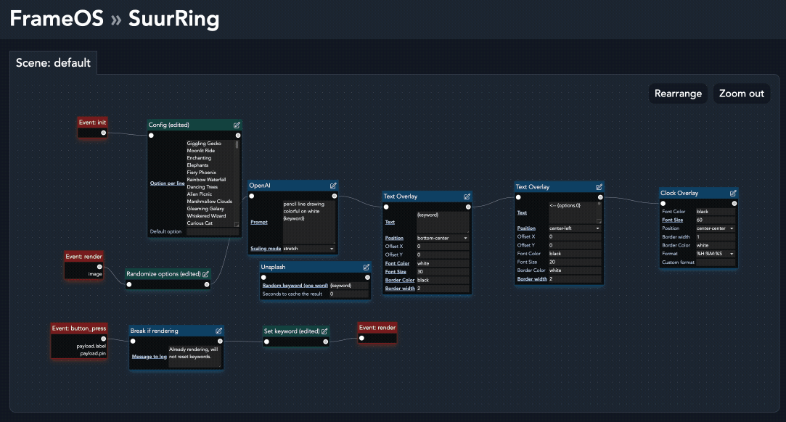
Task: Click edit icon on Text Overlay node containing {keyword}
Action: (467, 196)
